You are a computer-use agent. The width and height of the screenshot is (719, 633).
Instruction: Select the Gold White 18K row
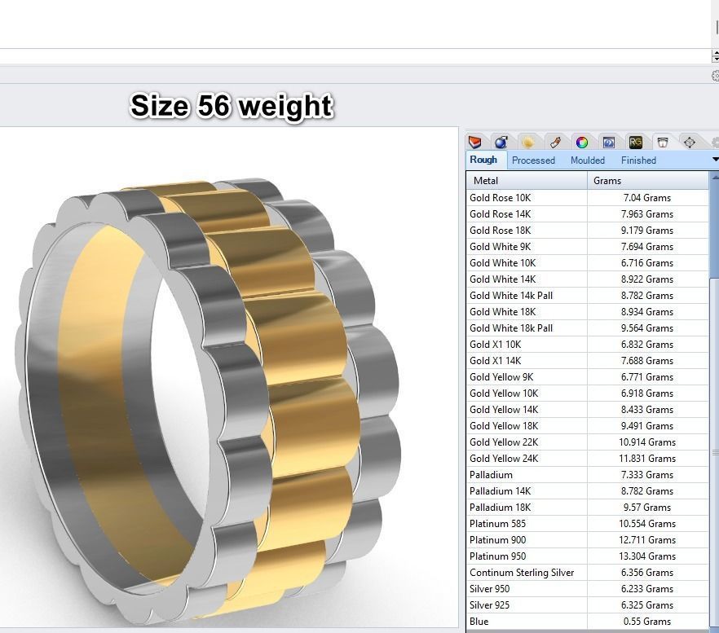pos(588,312)
